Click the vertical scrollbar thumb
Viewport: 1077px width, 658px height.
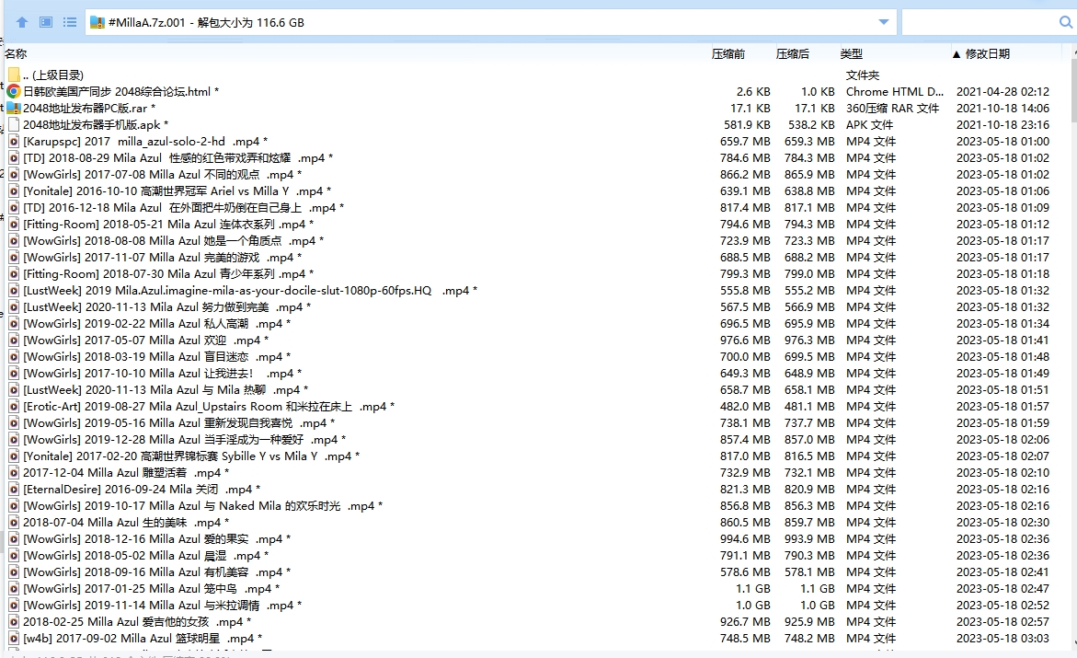click(1072, 89)
